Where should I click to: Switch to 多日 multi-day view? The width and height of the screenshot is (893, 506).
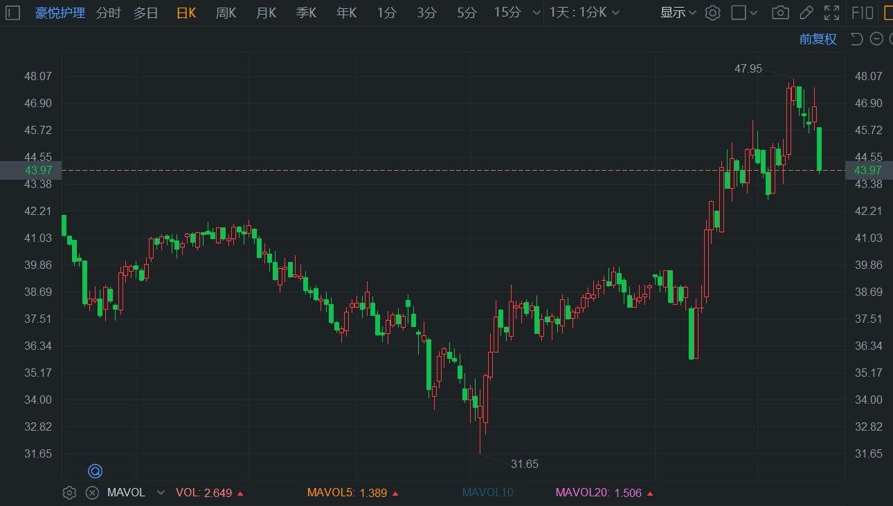point(146,12)
